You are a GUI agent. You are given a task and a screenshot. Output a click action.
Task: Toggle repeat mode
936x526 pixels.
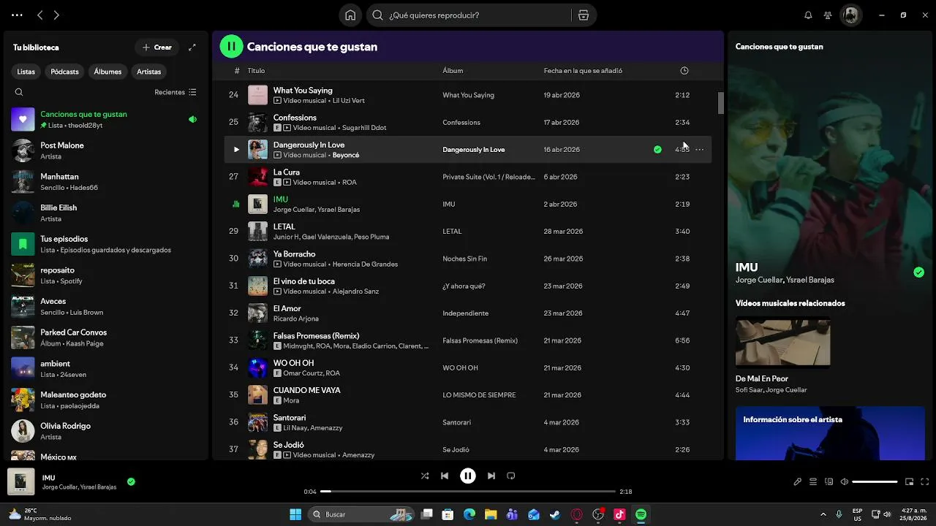511,476
